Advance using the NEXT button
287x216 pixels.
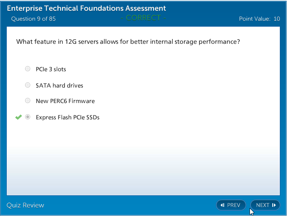pos(265,205)
